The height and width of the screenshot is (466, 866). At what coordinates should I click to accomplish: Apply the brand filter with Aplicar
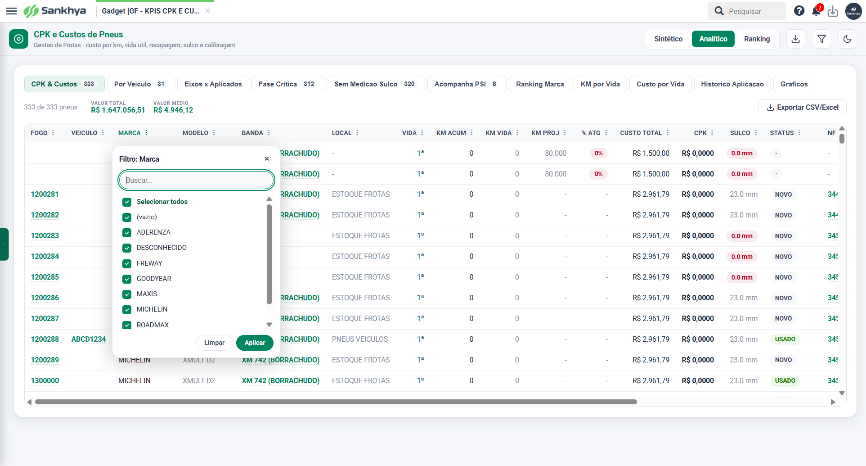pyautogui.click(x=255, y=343)
